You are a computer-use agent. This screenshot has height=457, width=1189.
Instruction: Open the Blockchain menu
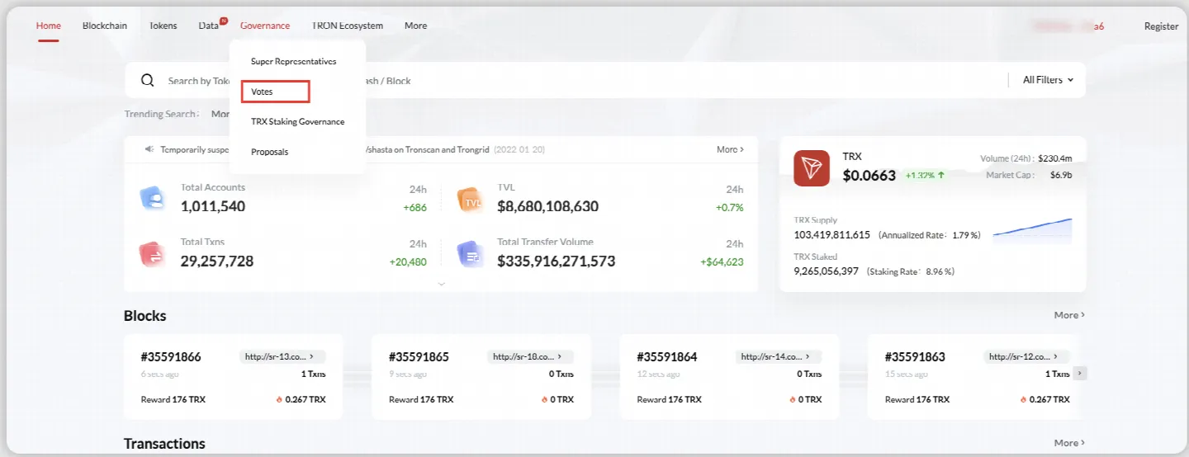coord(105,26)
